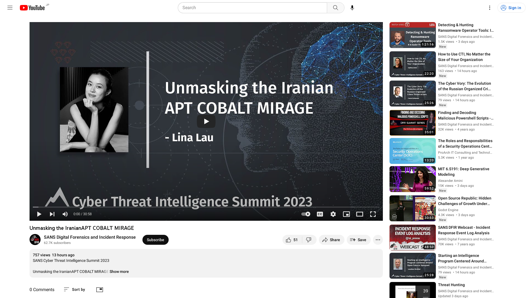
Task: Click the 62.7K subscribers text
Action: pos(57,243)
